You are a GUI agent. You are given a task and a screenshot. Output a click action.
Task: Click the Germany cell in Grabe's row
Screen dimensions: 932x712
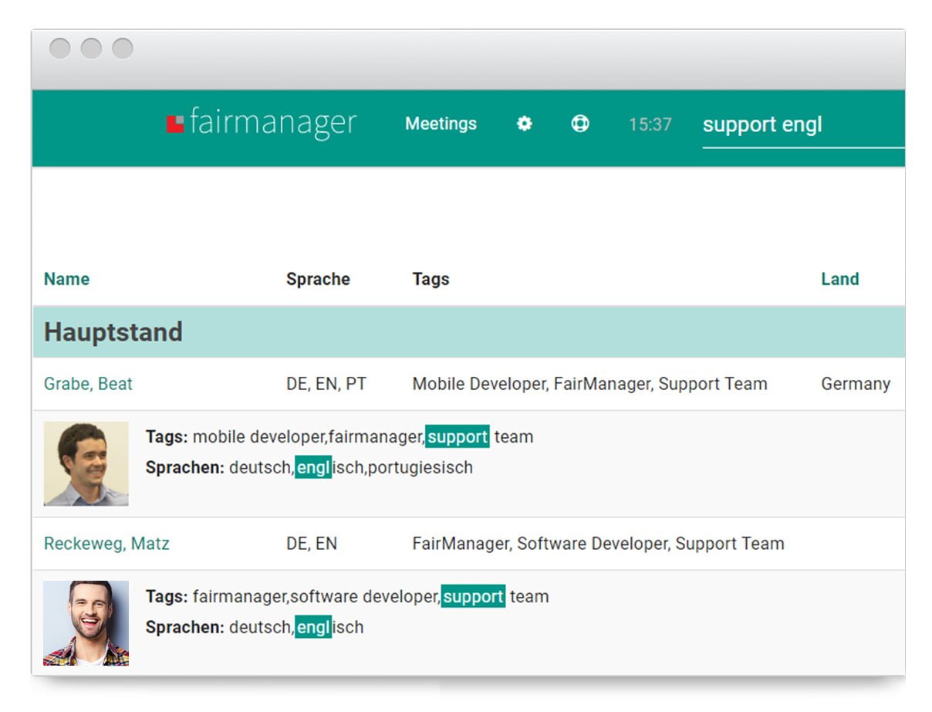tap(855, 384)
